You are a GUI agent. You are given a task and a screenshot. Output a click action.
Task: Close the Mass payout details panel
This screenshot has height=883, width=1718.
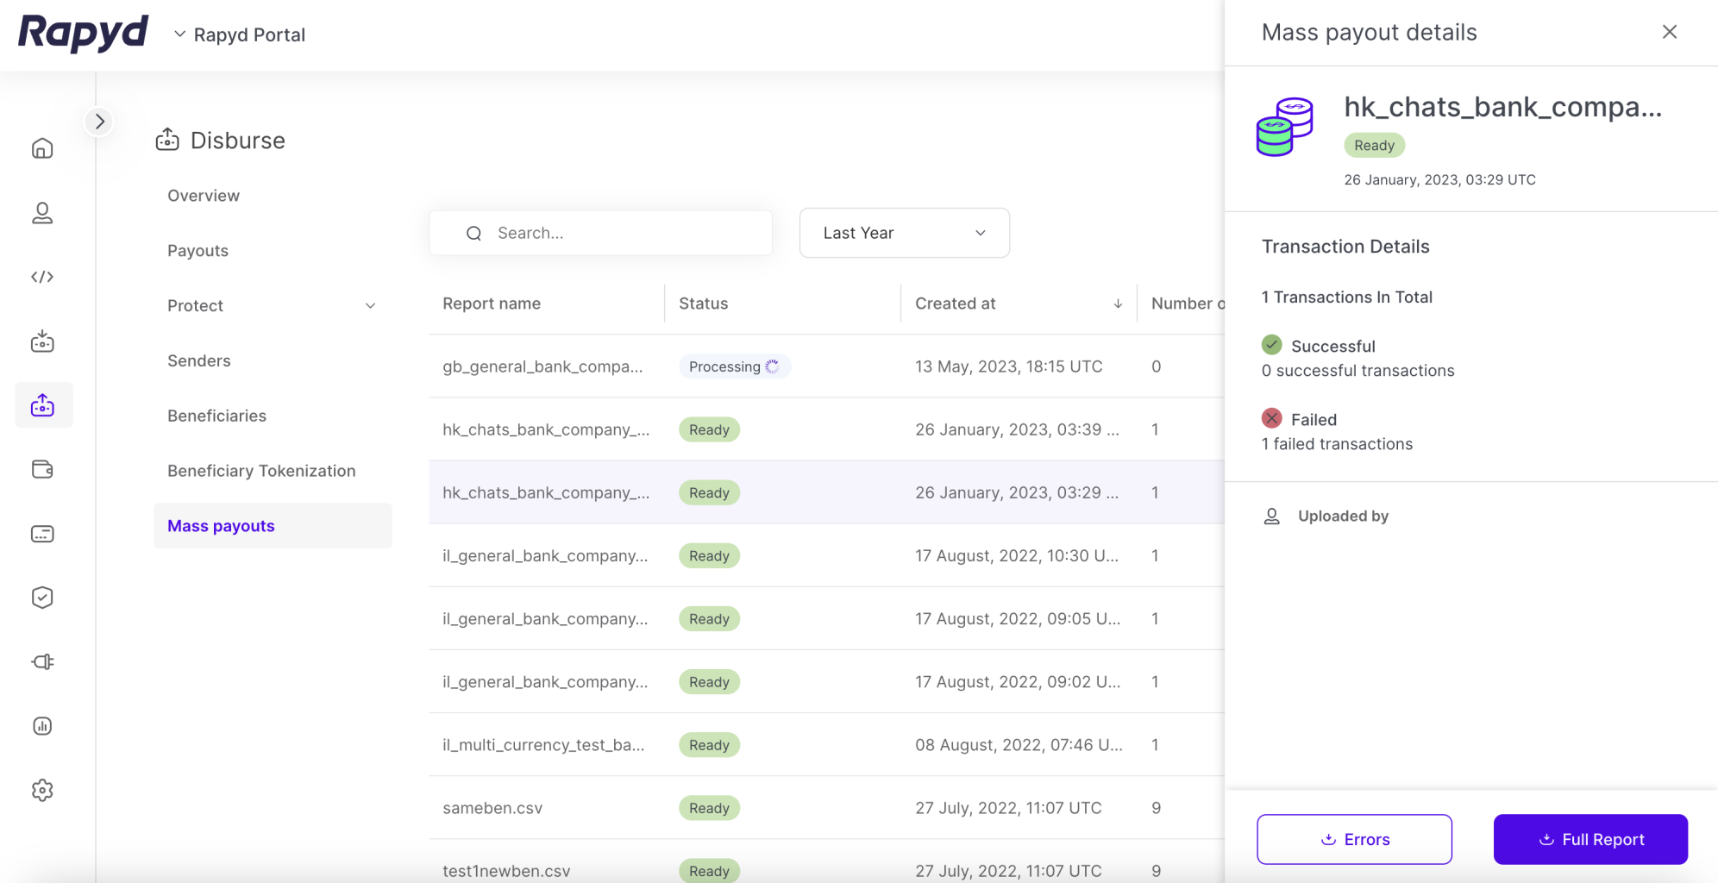pyautogui.click(x=1670, y=32)
